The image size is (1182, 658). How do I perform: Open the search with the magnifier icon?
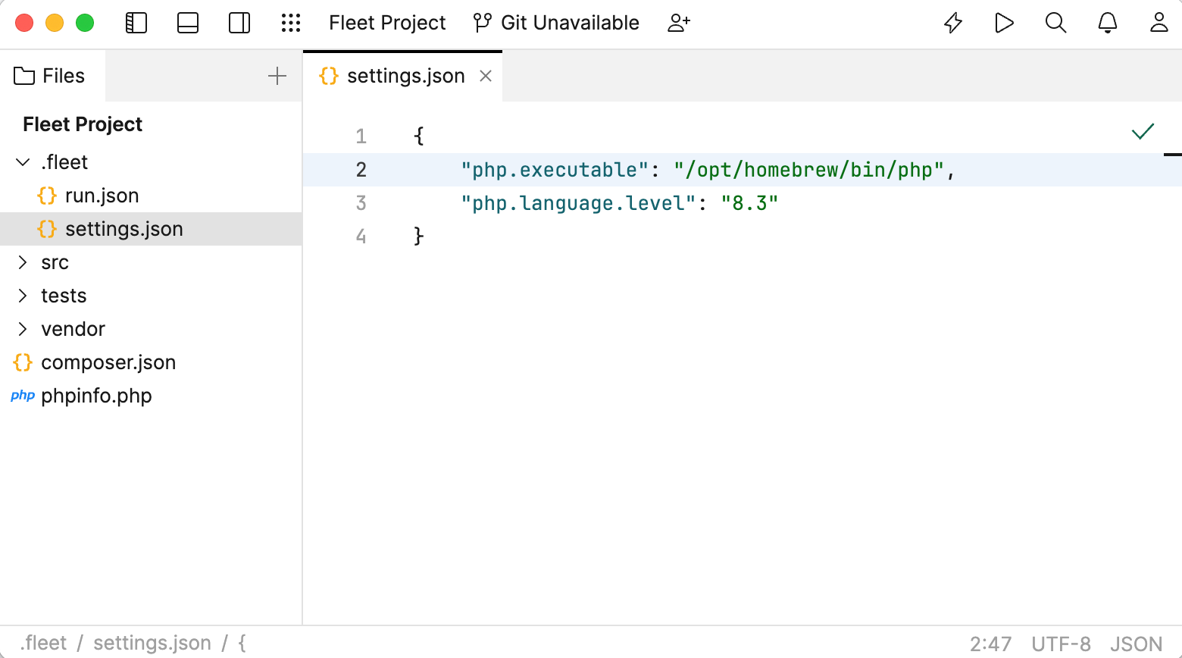1055,23
